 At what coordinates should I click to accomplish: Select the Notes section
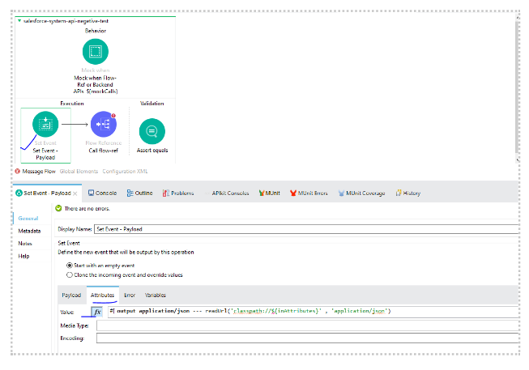[25, 243]
